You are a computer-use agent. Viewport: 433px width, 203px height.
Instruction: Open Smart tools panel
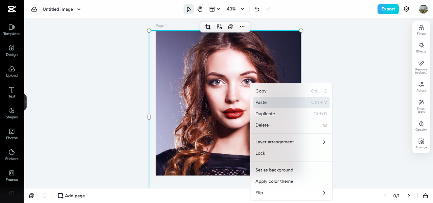pos(421,106)
